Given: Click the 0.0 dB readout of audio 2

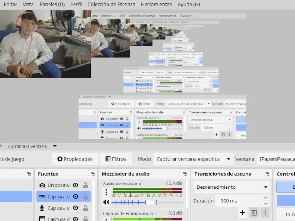Looking at the screenshot, I should click(x=175, y=214).
